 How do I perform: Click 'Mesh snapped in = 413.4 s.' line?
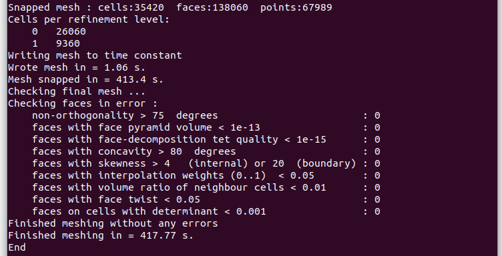coord(86,79)
